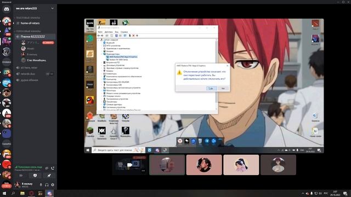Viewport: 351px width, 197px height.
Task: Click Among Us desktop icon in stream
Action: [x=90, y=100]
